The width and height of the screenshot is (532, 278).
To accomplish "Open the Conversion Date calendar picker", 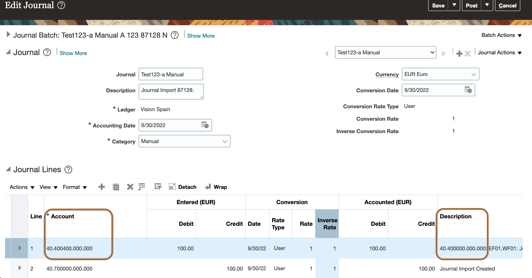I will 468,90.
